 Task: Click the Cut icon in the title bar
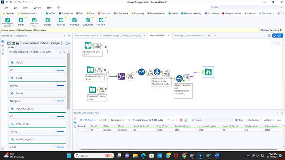click(x=15, y=2)
